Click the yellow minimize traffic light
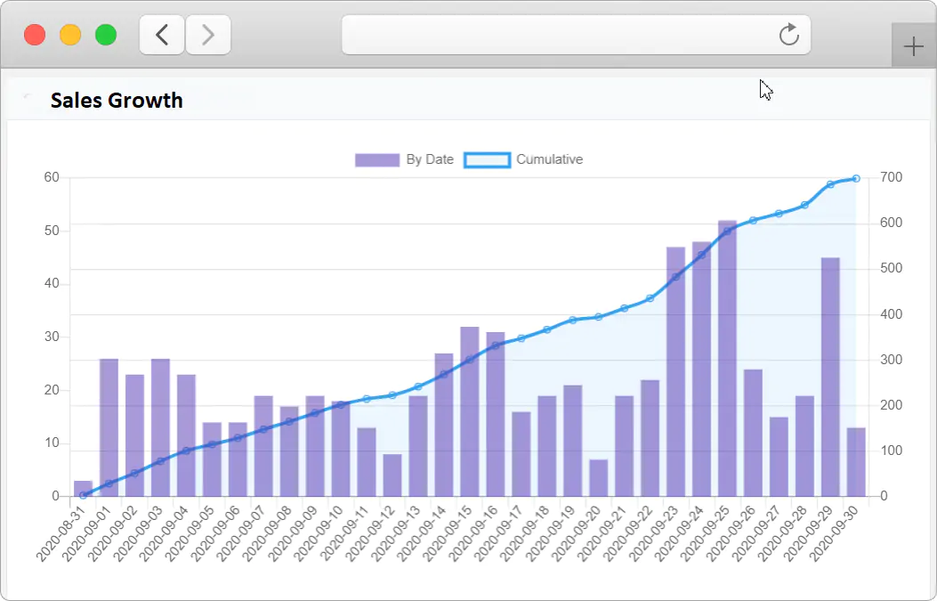The height and width of the screenshot is (601, 937). pos(70,34)
